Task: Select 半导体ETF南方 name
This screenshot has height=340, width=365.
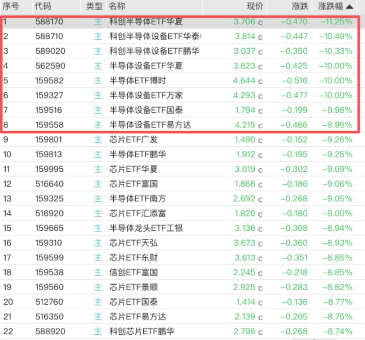Action: tap(137, 199)
